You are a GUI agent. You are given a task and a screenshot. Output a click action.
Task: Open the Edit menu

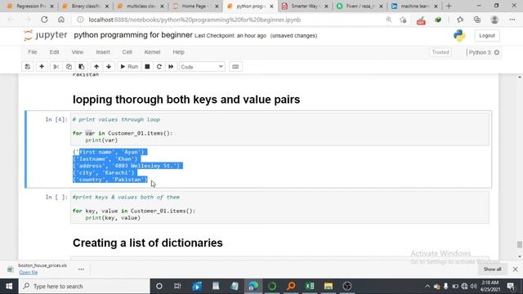coord(54,52)
